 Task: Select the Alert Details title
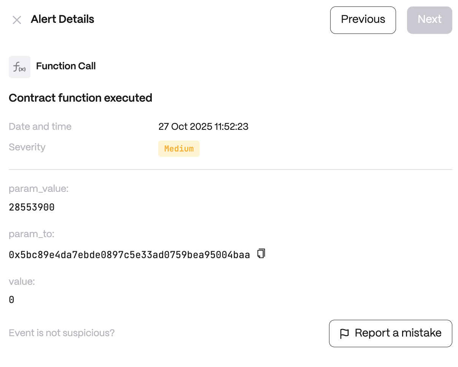(62, 19)
